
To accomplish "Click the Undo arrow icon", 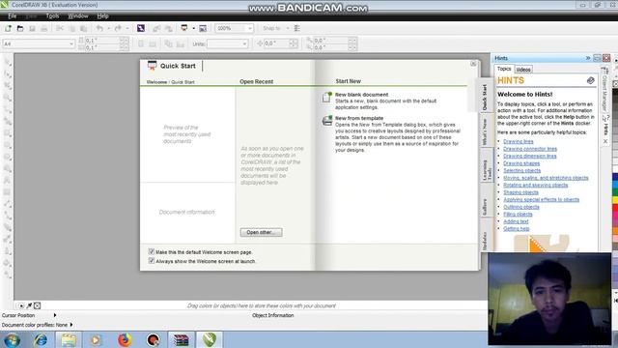I will pyautogui.click(x=99, y=28).
